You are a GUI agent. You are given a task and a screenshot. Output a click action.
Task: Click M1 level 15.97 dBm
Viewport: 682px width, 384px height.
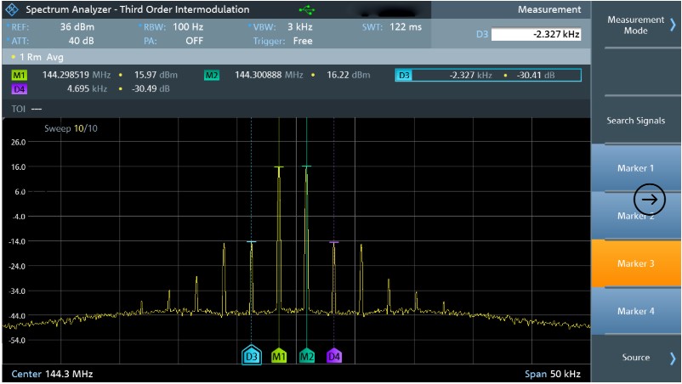156,75
